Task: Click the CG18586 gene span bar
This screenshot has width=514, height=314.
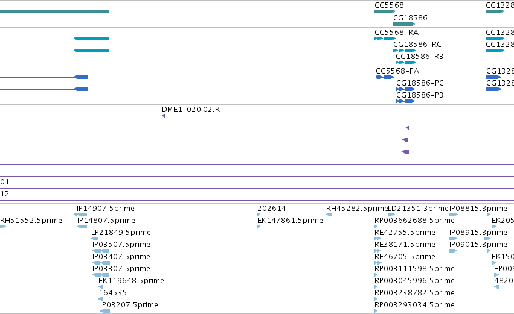Action: [404, 24]
